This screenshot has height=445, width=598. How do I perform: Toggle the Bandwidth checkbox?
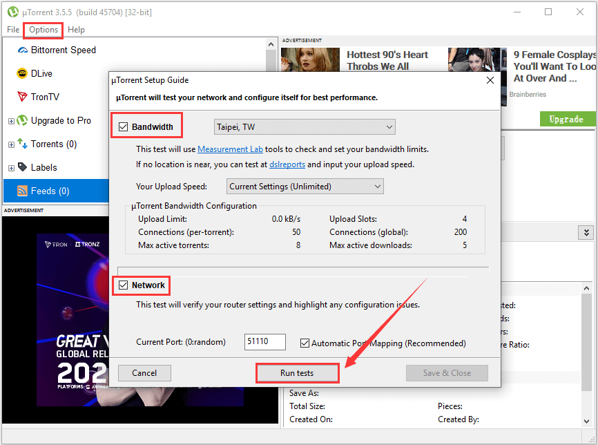[x=123, y=126]
